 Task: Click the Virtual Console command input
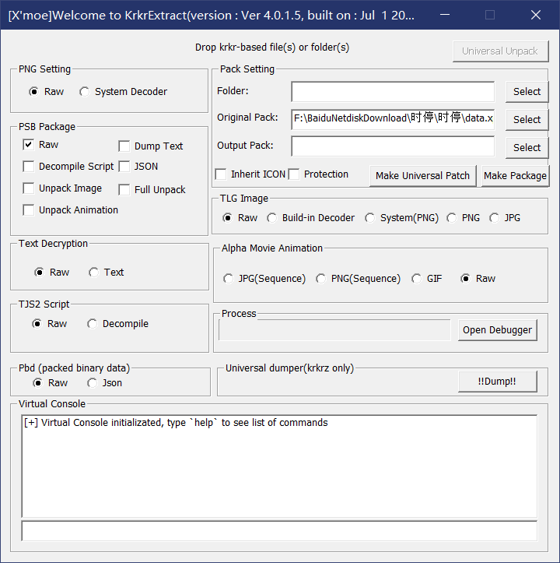tap(279, 531)
